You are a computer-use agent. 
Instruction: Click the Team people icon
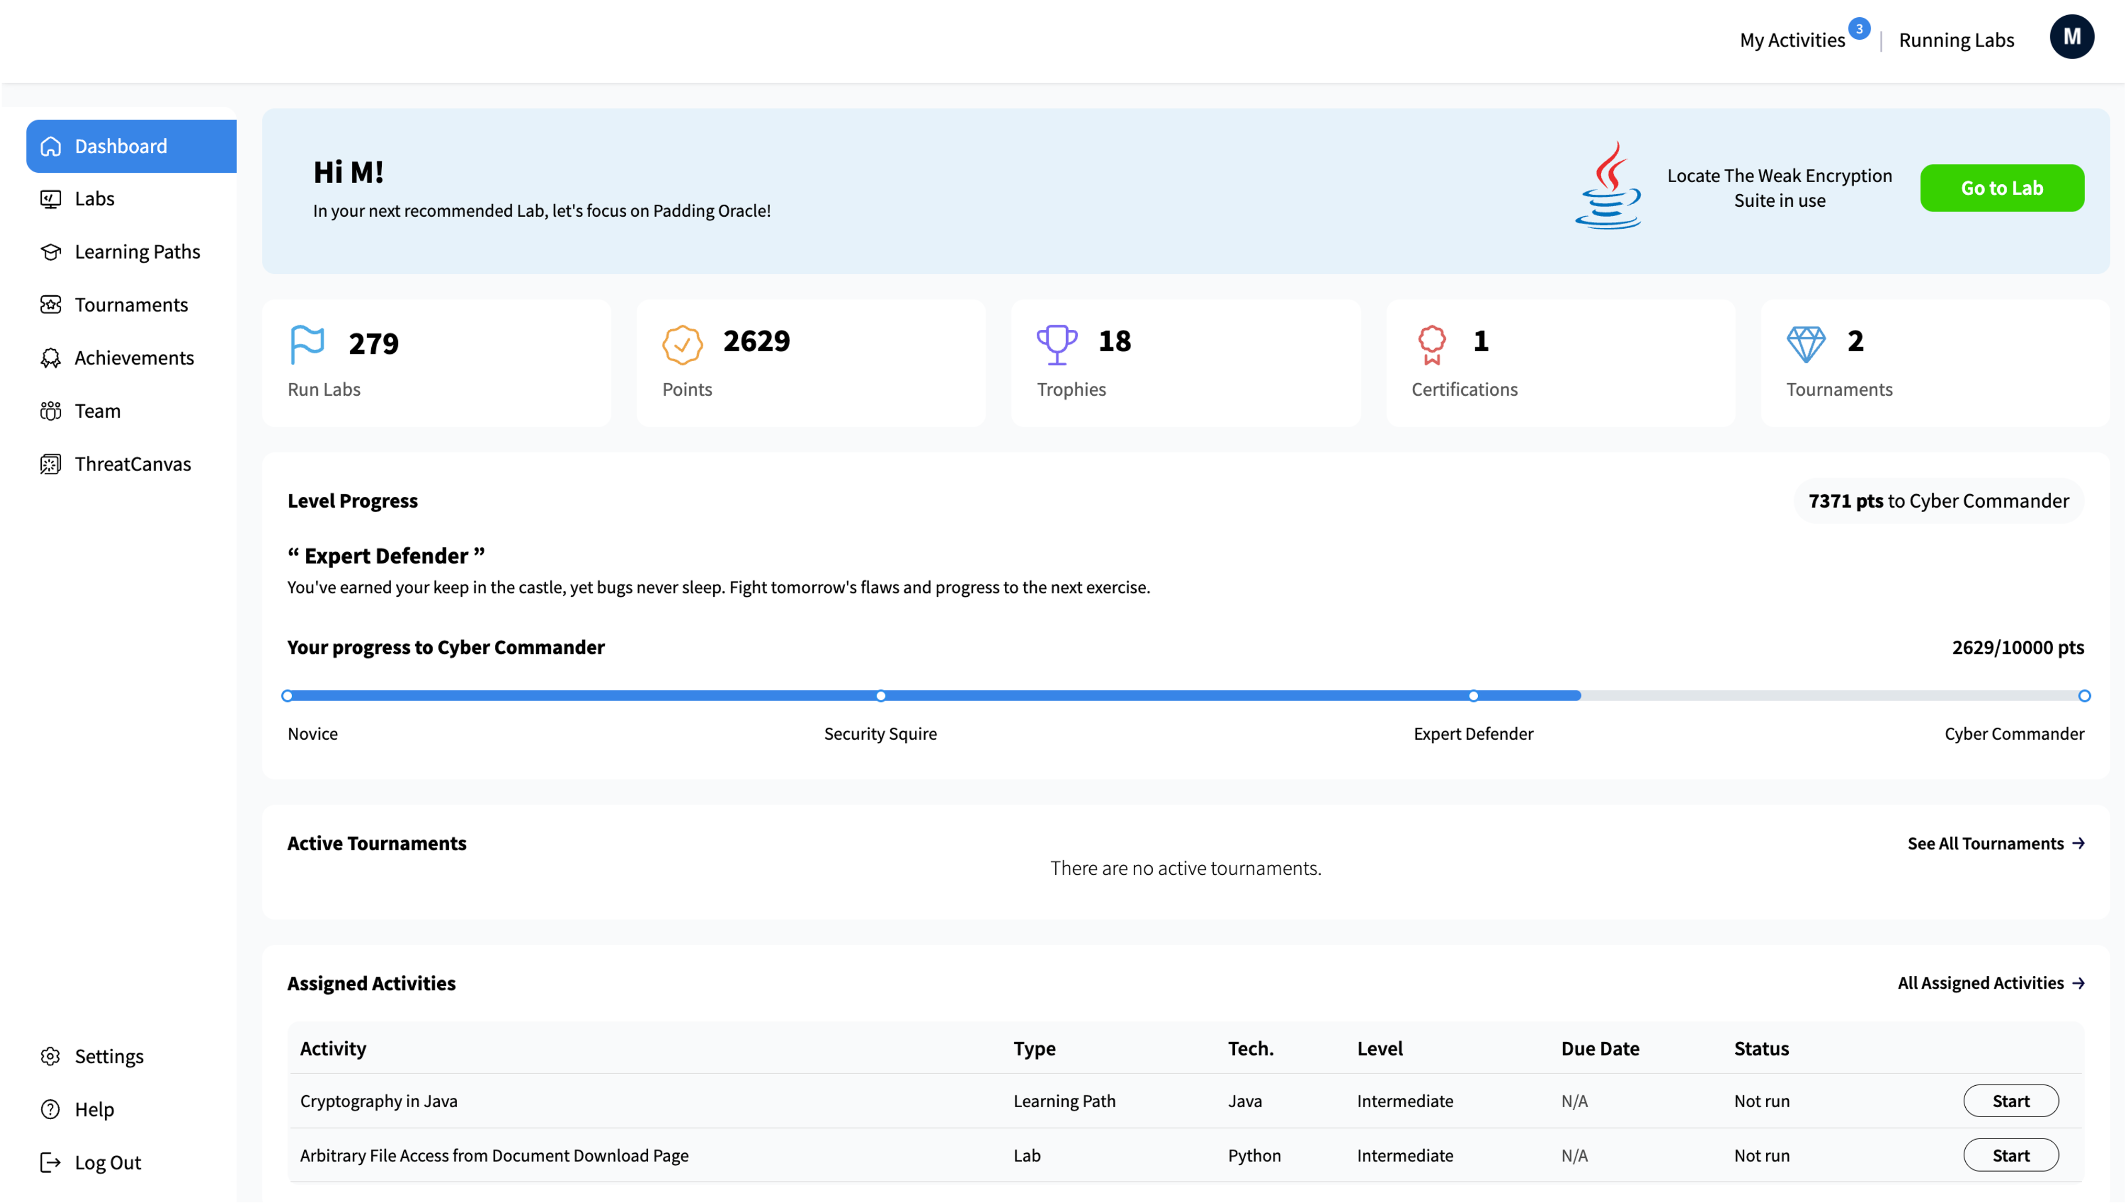50,411
